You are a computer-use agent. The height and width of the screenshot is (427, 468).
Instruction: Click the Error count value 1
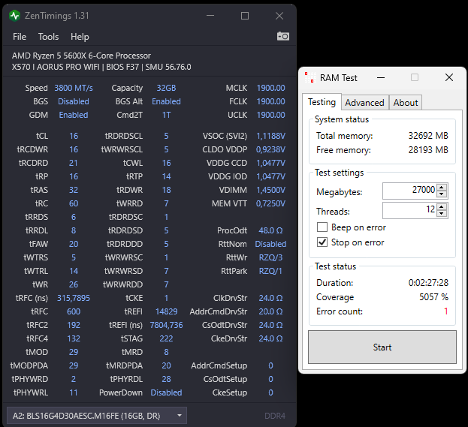point(446,311)
